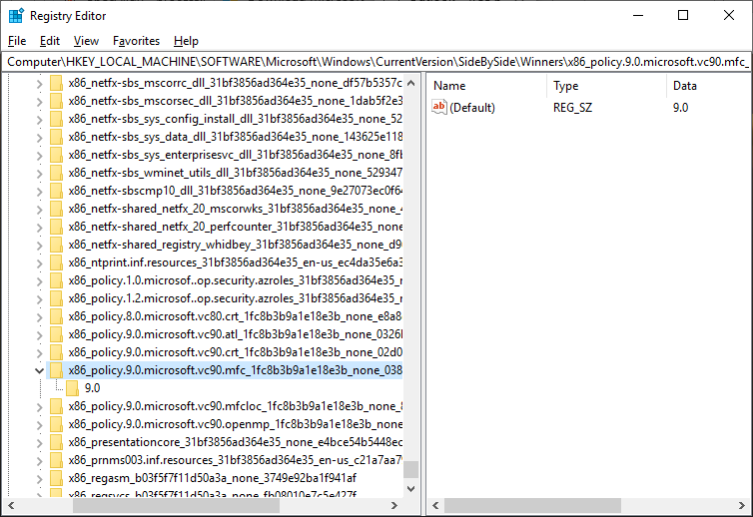Viewport: 753px width, 517px height.
Task: Click the tree pane vertical scrollbar thumb
Action: [411, 469]
